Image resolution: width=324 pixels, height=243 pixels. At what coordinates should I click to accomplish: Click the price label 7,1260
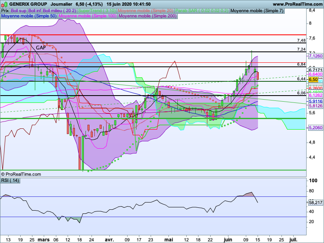point(315,56)
